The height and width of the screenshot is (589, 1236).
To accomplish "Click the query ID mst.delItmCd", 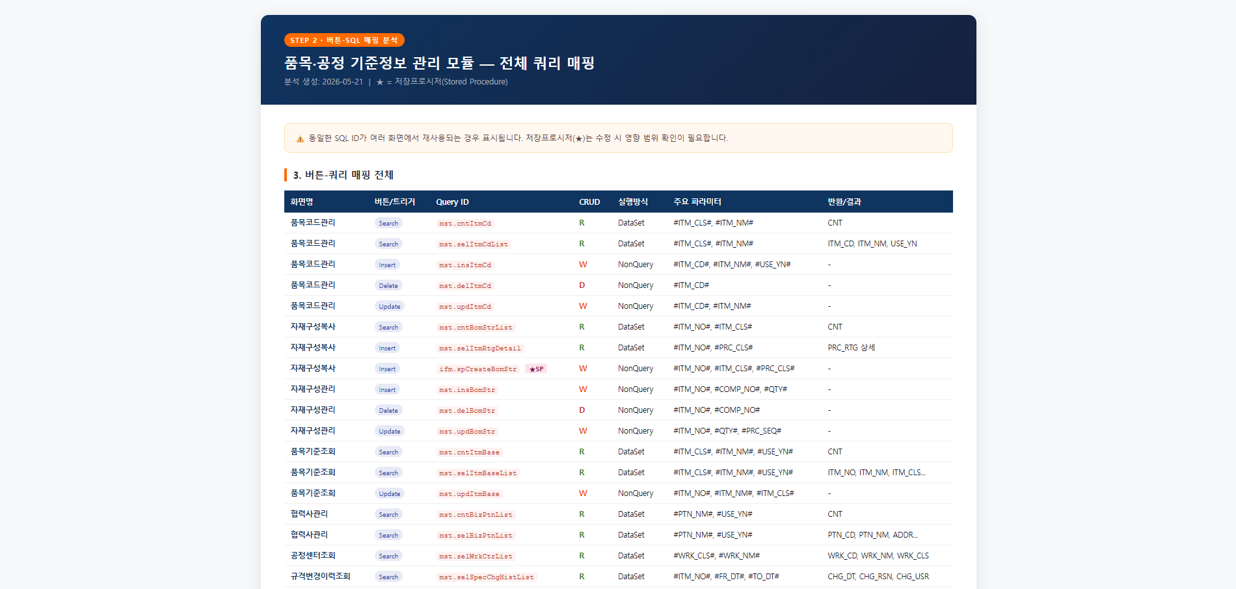I will click(x=465, y=286).
